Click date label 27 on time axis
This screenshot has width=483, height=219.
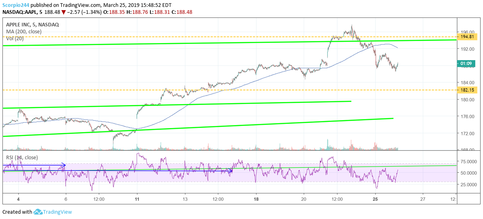[423, 199]
